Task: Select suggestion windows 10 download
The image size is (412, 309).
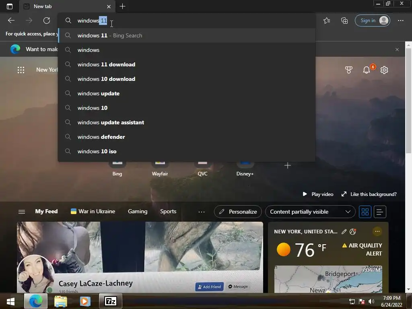Action: (x=187, y=79)
